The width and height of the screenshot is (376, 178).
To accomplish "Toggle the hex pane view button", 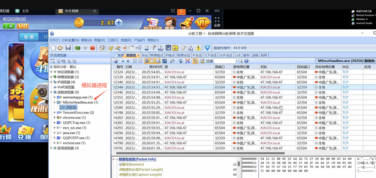I will 158,61.
